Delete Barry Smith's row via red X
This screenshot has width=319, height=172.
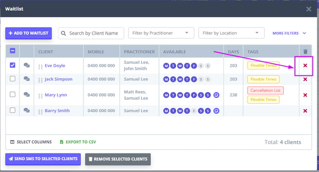tap(305, 111)
